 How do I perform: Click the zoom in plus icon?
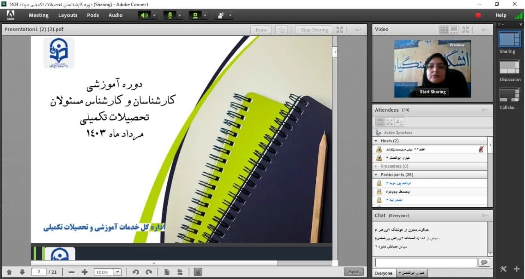point(84,272)
